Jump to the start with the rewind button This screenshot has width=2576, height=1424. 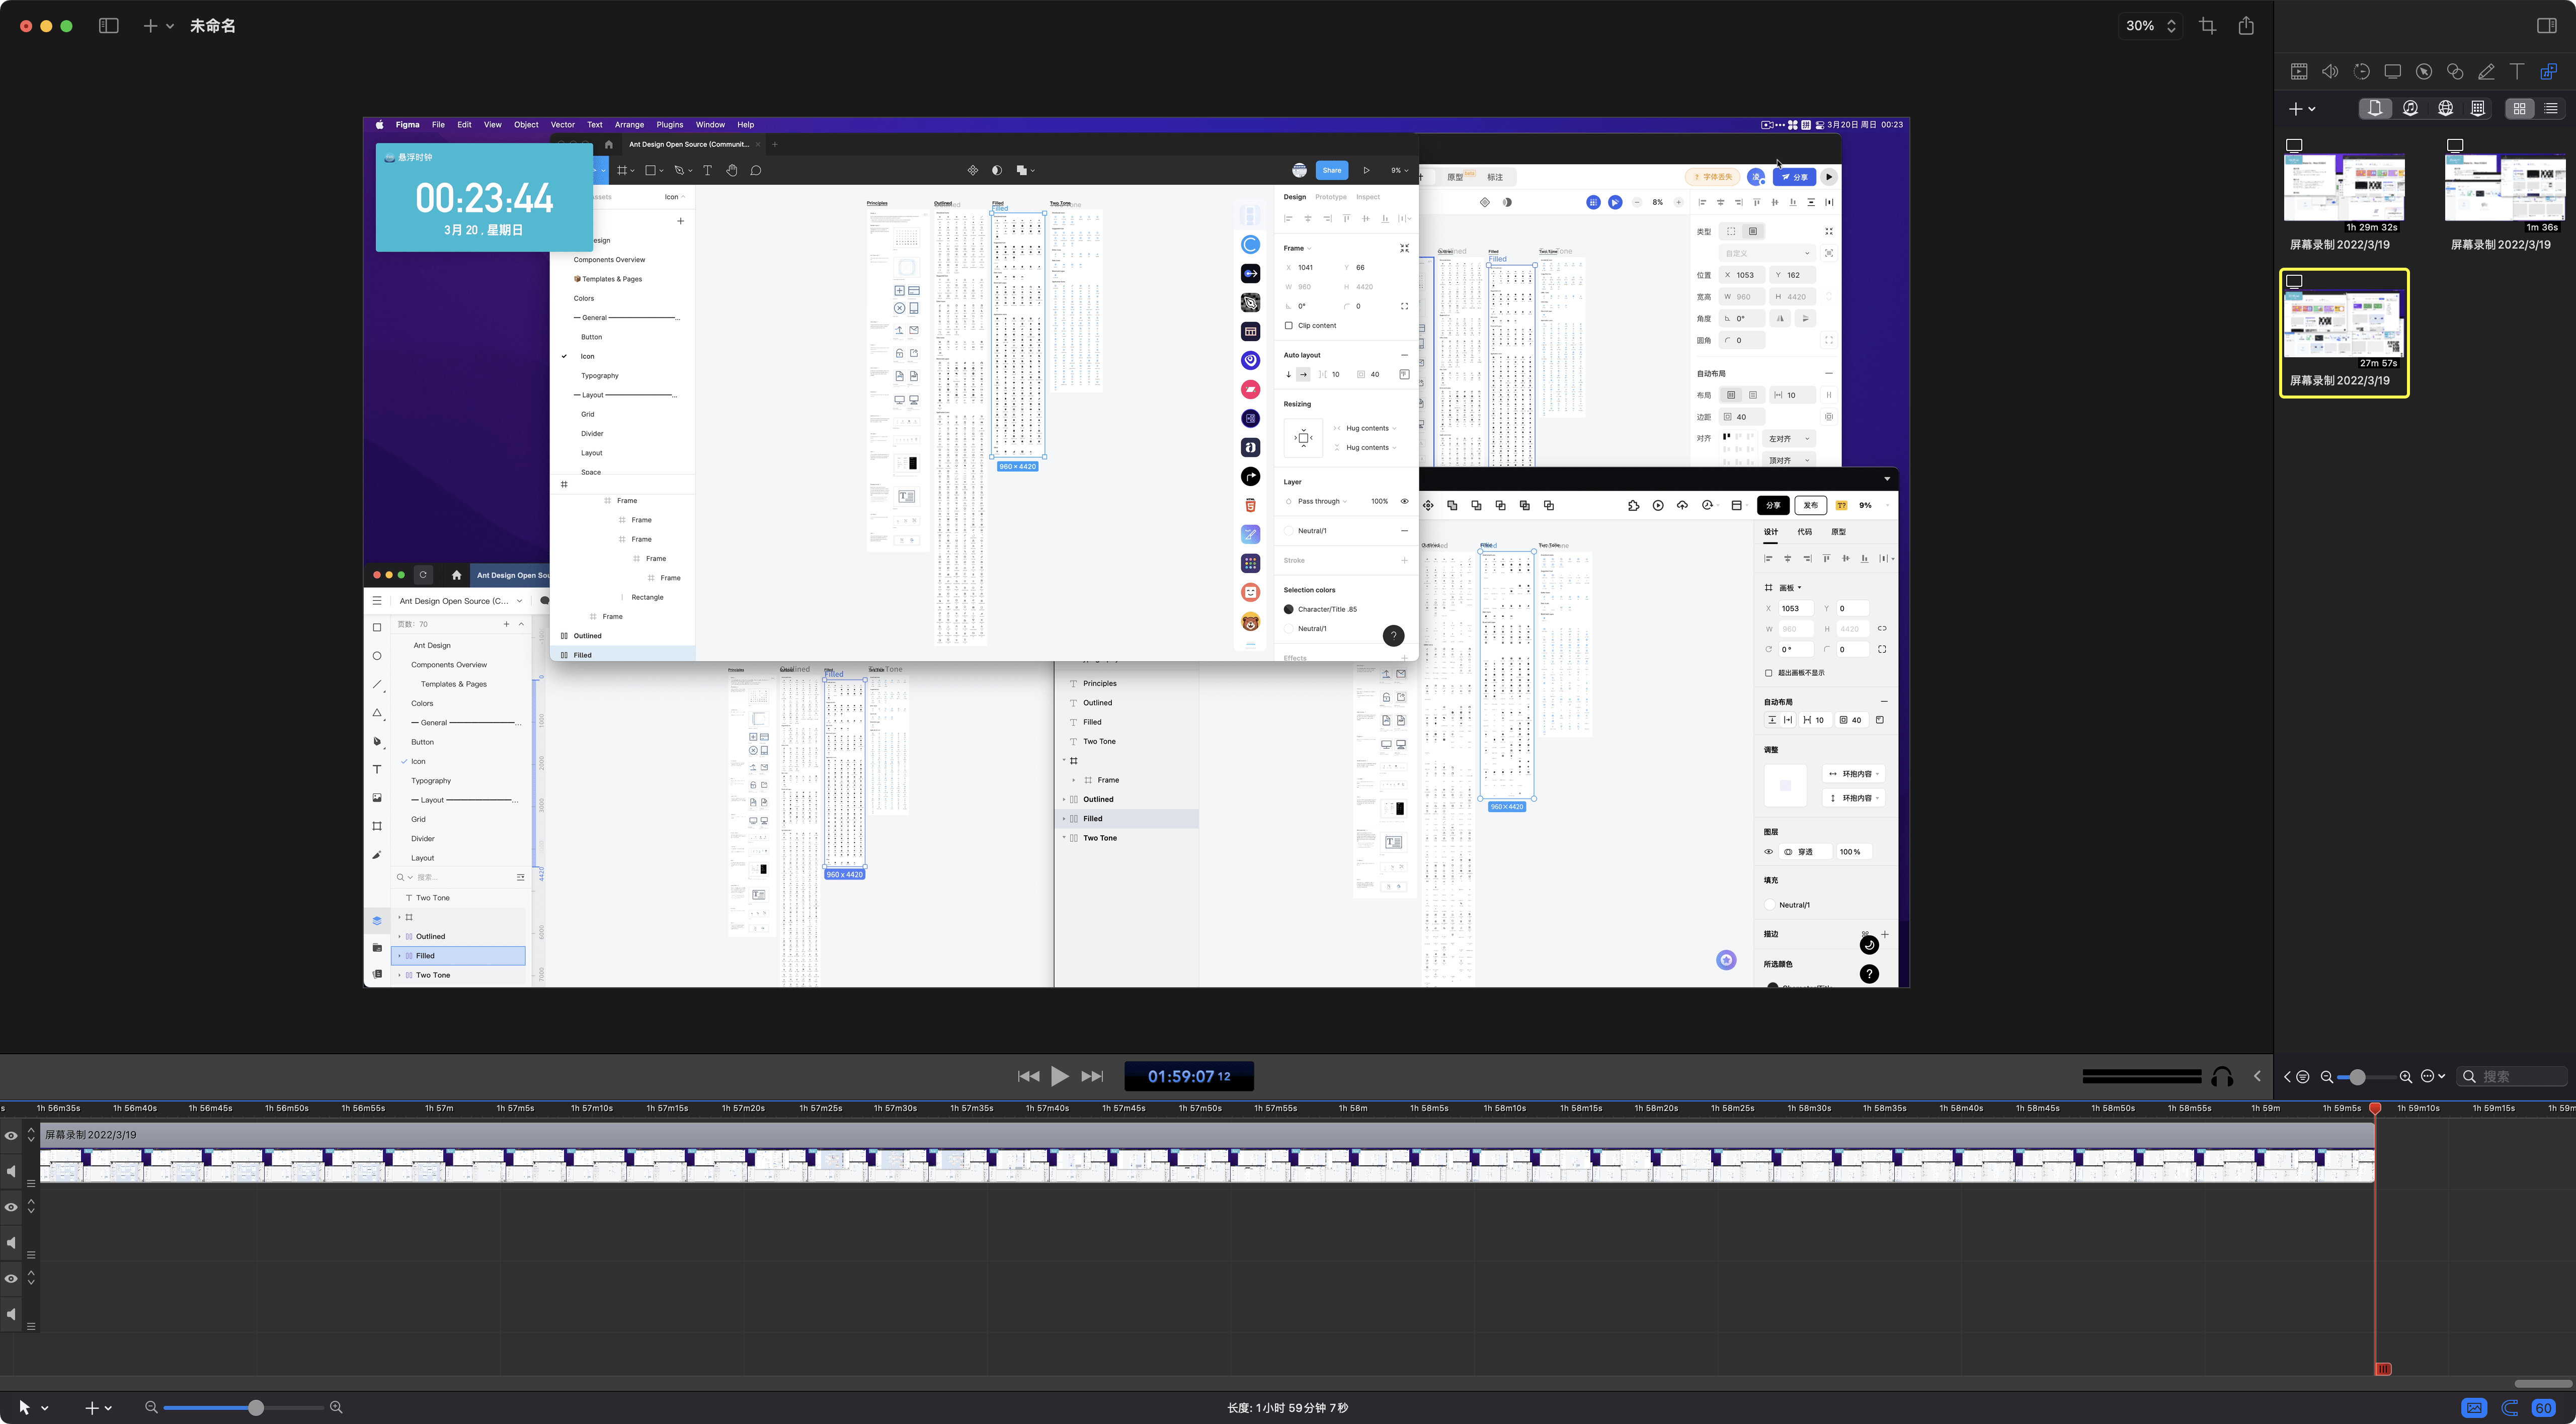[x=1028, y=1076]
